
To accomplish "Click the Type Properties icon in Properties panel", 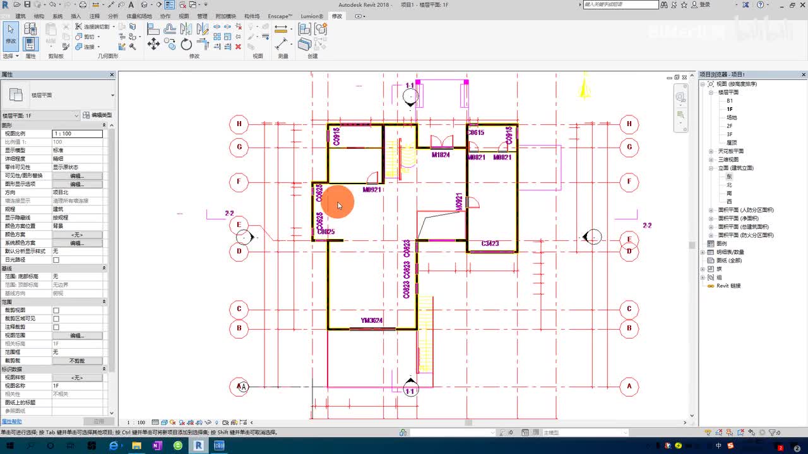I will 30,29.
